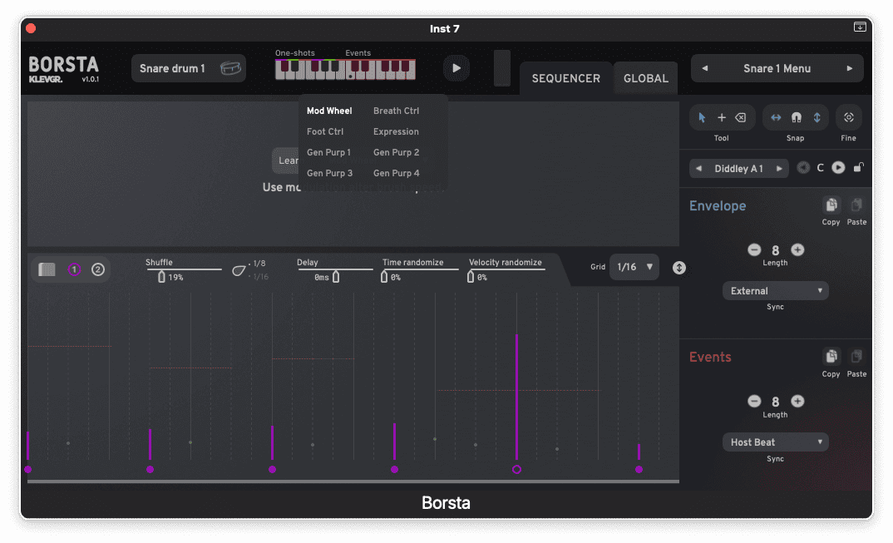Toggle the magnet snap icon

coord(797,117)
